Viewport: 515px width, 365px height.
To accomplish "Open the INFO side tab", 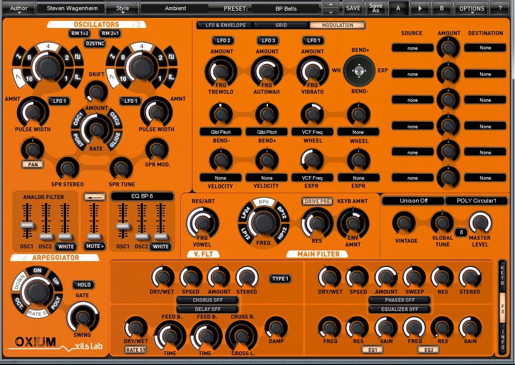I will [x=502, y=339].
